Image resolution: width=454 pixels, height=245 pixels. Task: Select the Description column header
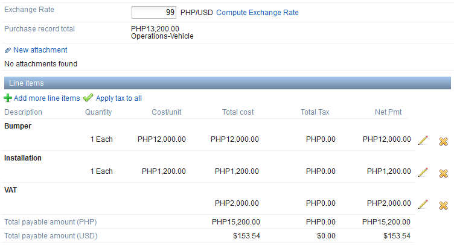[x=24, y=112]
